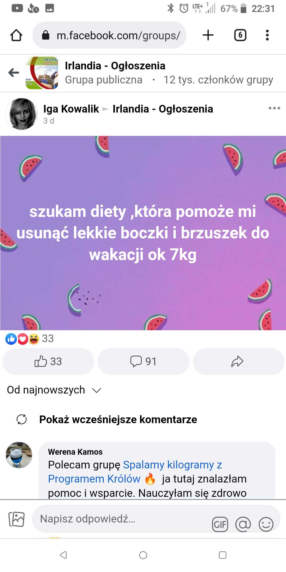Screen dimensions: 286x572
Task: Tap the browser home icon
Action: (x=16, y=35)
